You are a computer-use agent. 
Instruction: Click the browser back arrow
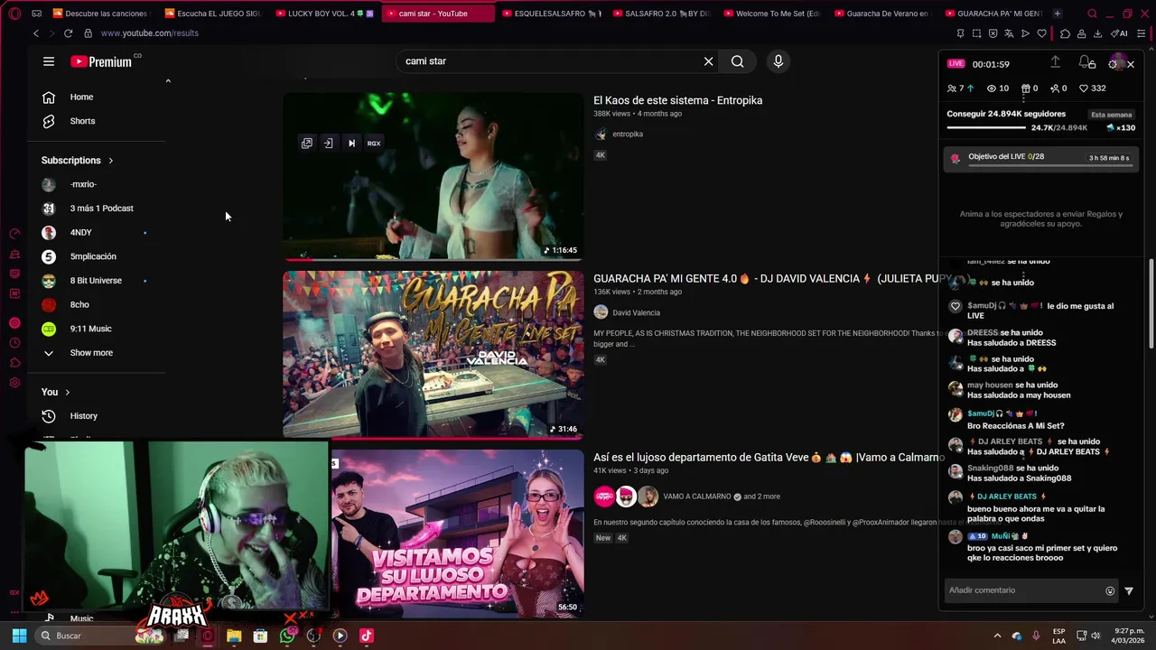click(x=36, y=33)
